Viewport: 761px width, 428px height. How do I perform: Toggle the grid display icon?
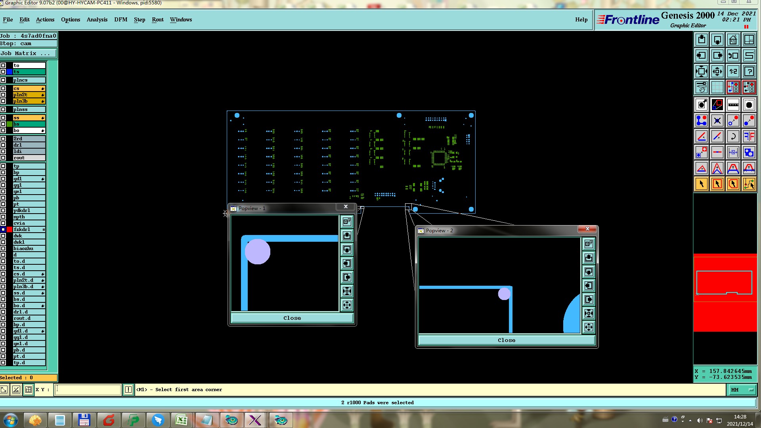(x=717, y=87)
